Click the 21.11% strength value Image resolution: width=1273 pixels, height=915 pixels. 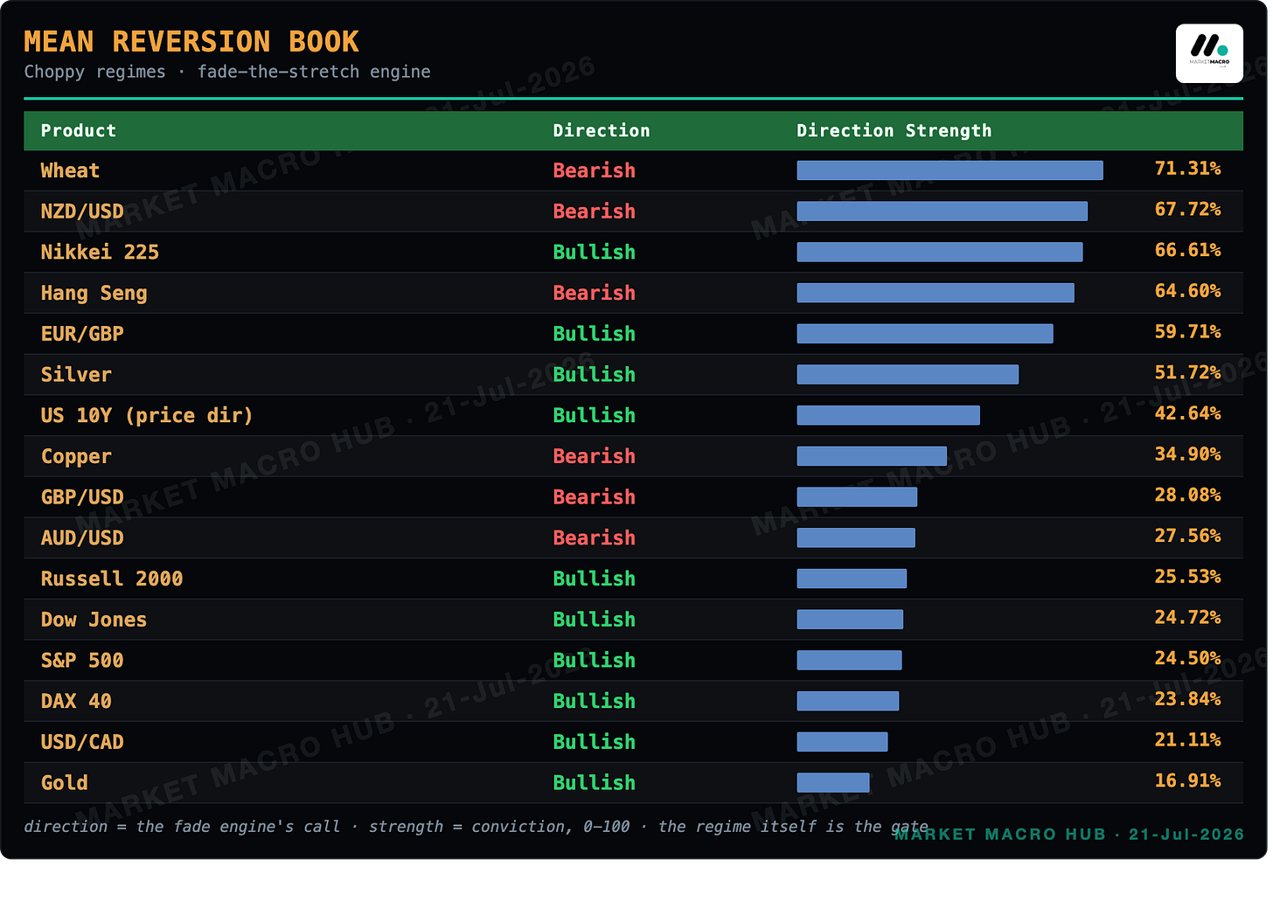[1187, 740]
